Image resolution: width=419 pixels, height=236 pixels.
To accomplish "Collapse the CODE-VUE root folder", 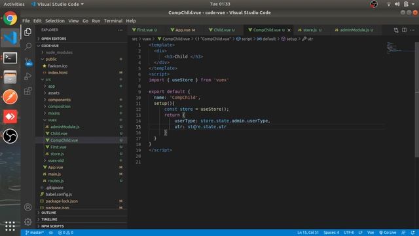I will point(81,46).
